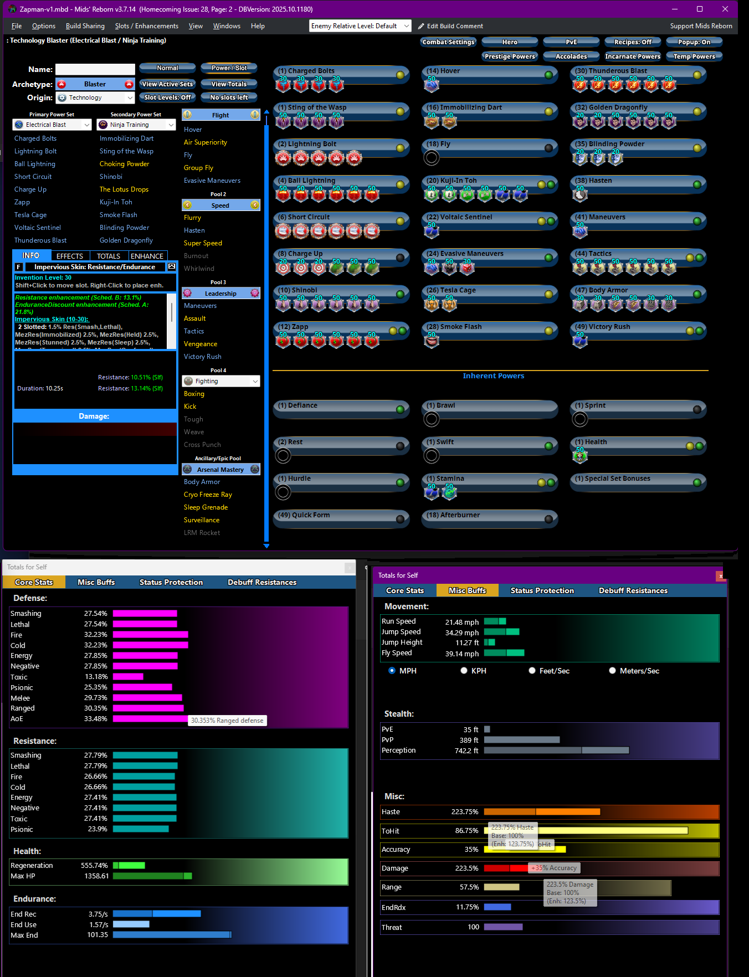Open the Slots / Enhancements menu
The image size is (749, 977).
coord(146,26)
